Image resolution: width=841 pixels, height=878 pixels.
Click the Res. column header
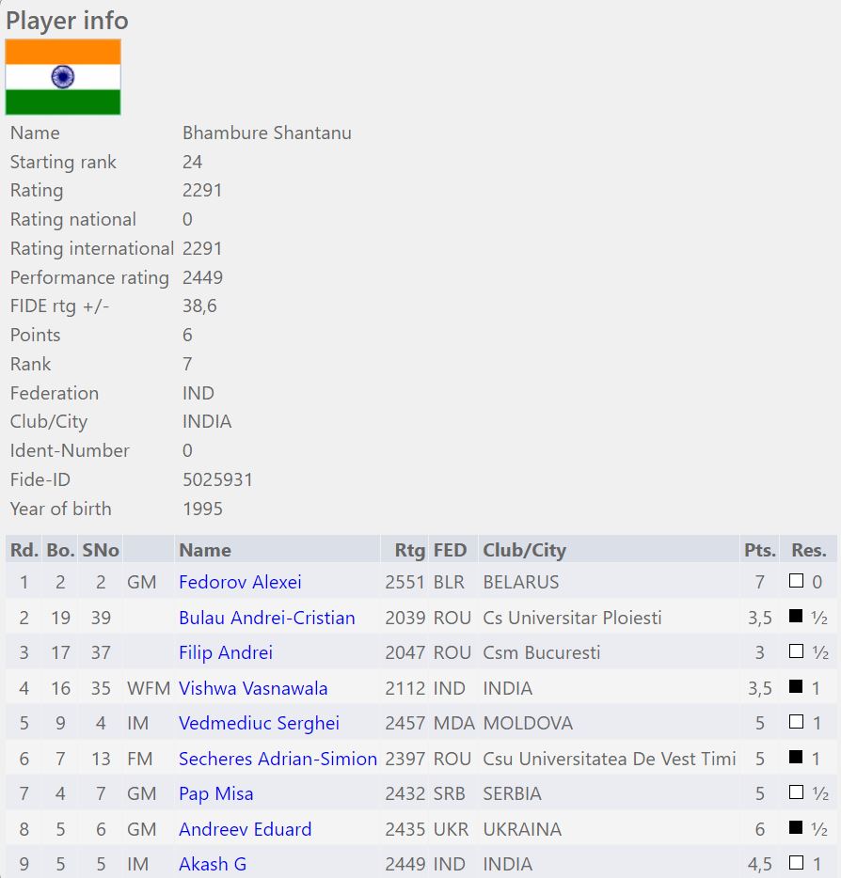pos(808,550)
